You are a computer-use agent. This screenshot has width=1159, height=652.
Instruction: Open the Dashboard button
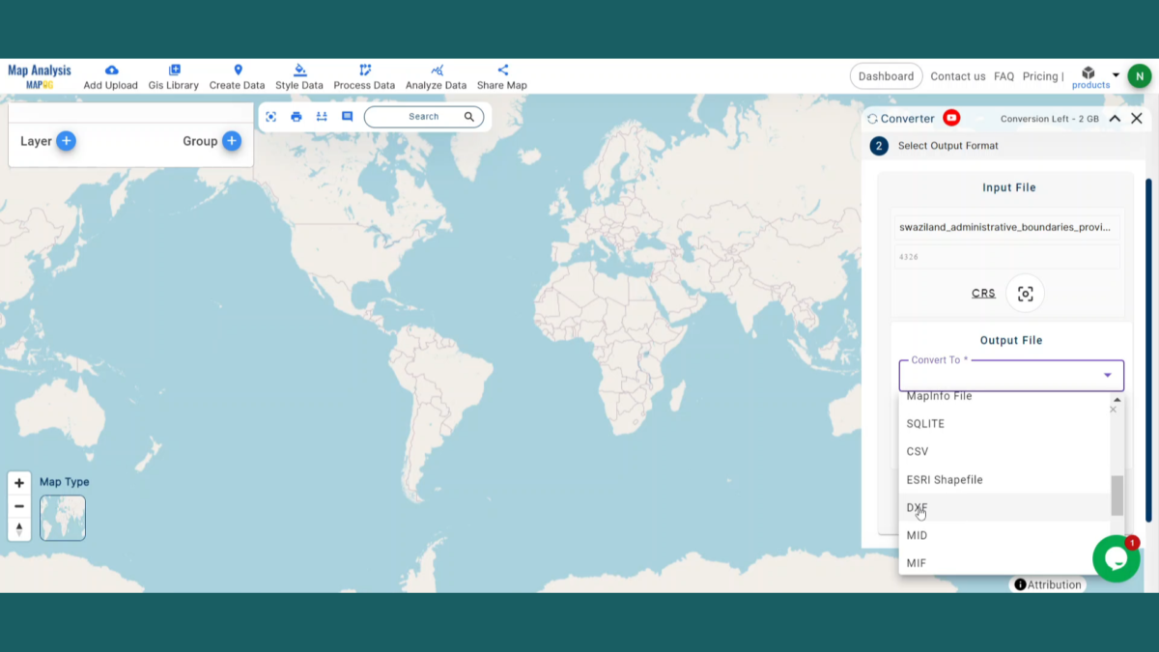click(886, 76)
